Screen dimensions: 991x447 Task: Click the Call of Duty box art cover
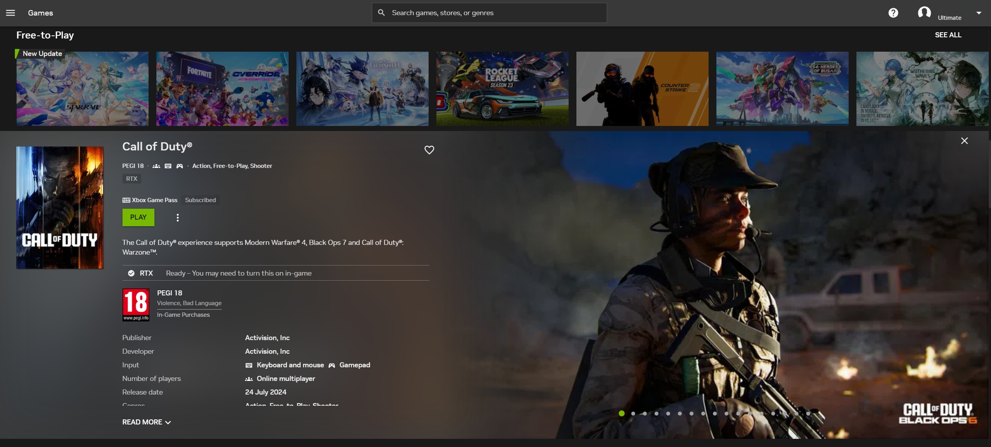(x=60, y=208)
